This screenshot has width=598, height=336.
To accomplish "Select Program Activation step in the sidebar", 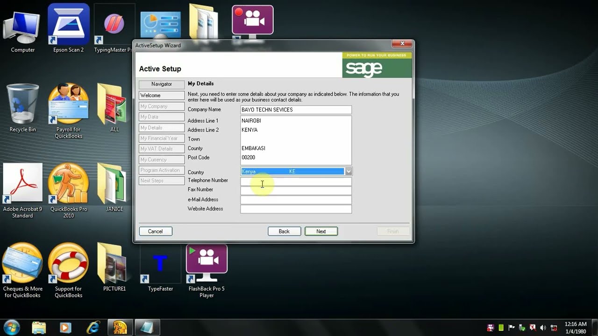I will tap(162, 170).
